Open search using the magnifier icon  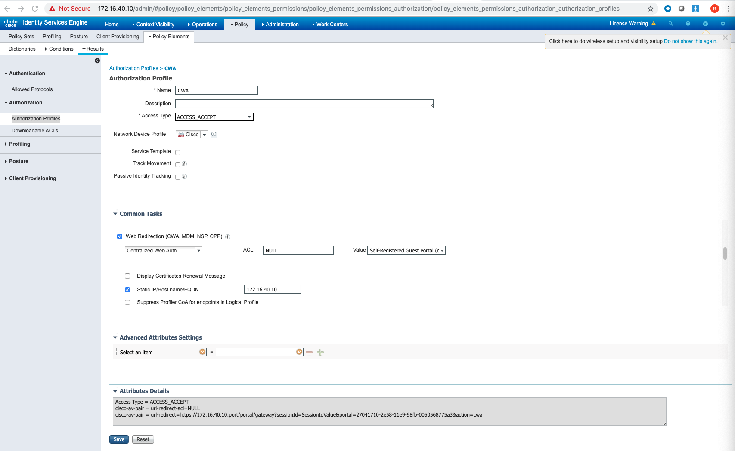pos(670,24)
